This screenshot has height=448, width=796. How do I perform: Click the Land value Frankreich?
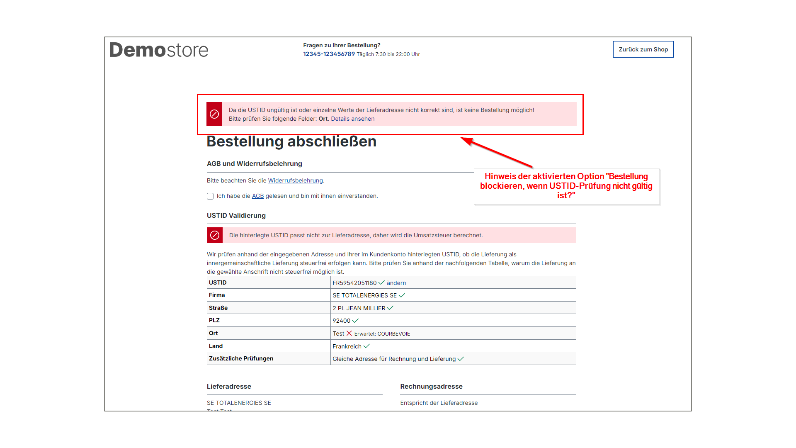pos(347,346)
